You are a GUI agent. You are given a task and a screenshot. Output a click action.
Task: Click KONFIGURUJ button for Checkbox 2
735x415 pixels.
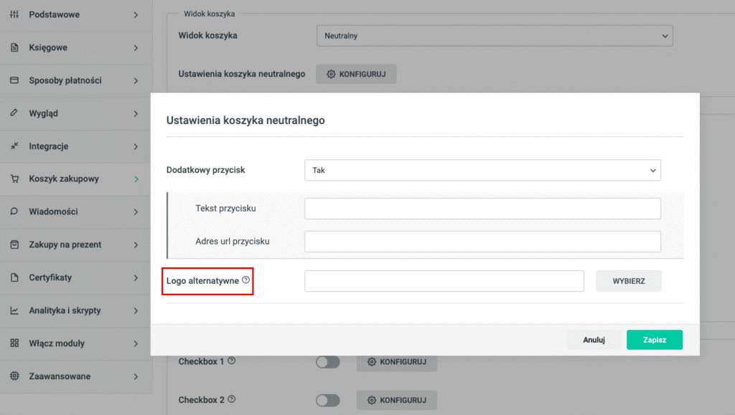pos(397,400)
